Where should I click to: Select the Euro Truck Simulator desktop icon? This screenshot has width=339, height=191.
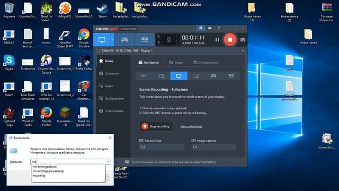tap(28, 91)
